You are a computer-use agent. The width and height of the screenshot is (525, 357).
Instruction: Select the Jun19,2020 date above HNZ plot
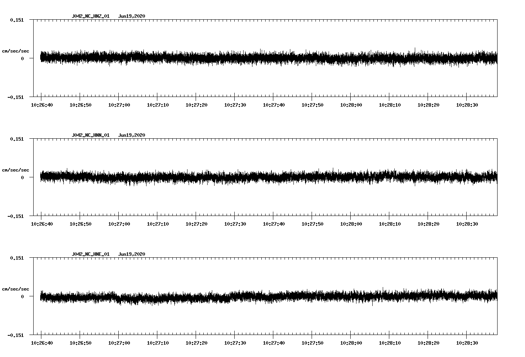click(x=132, y=16)
